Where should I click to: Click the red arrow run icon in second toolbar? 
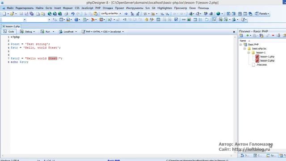(x=93, y=20)
